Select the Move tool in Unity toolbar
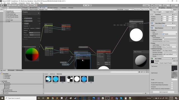Screen dimensions: 179x100 click(x=5, y=5)
